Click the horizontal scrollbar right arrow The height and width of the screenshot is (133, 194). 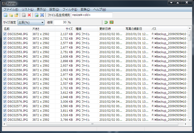186,124
